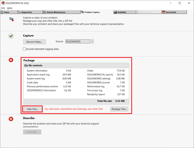Minimize the SOLIDWORKS Rx window
Viewport: 194px width, 148px height.
point(171,3)
